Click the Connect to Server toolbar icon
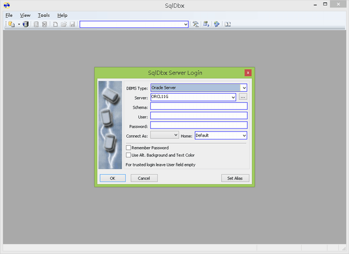349x254 pixels. tap(11, 24)
